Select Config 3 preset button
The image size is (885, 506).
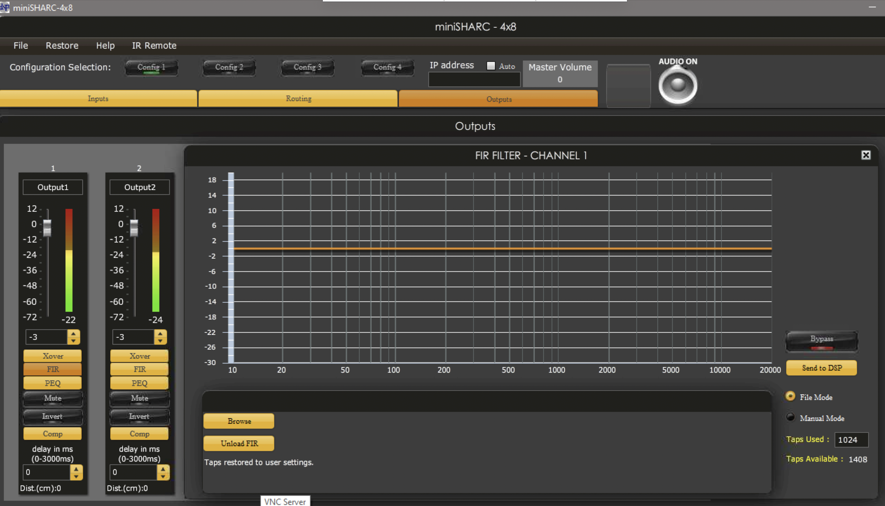(x=307, y=67)
